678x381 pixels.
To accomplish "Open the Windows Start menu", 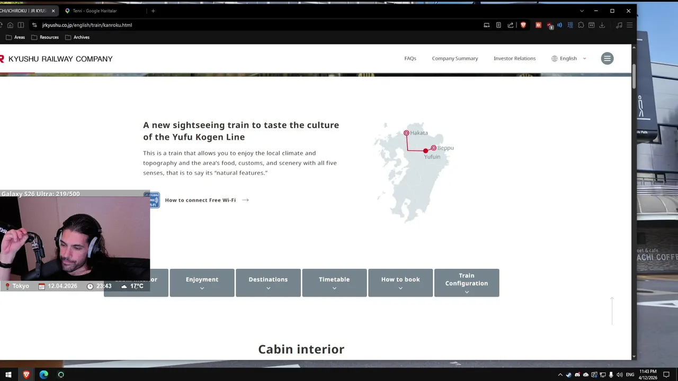I will [x=8, y=374].
